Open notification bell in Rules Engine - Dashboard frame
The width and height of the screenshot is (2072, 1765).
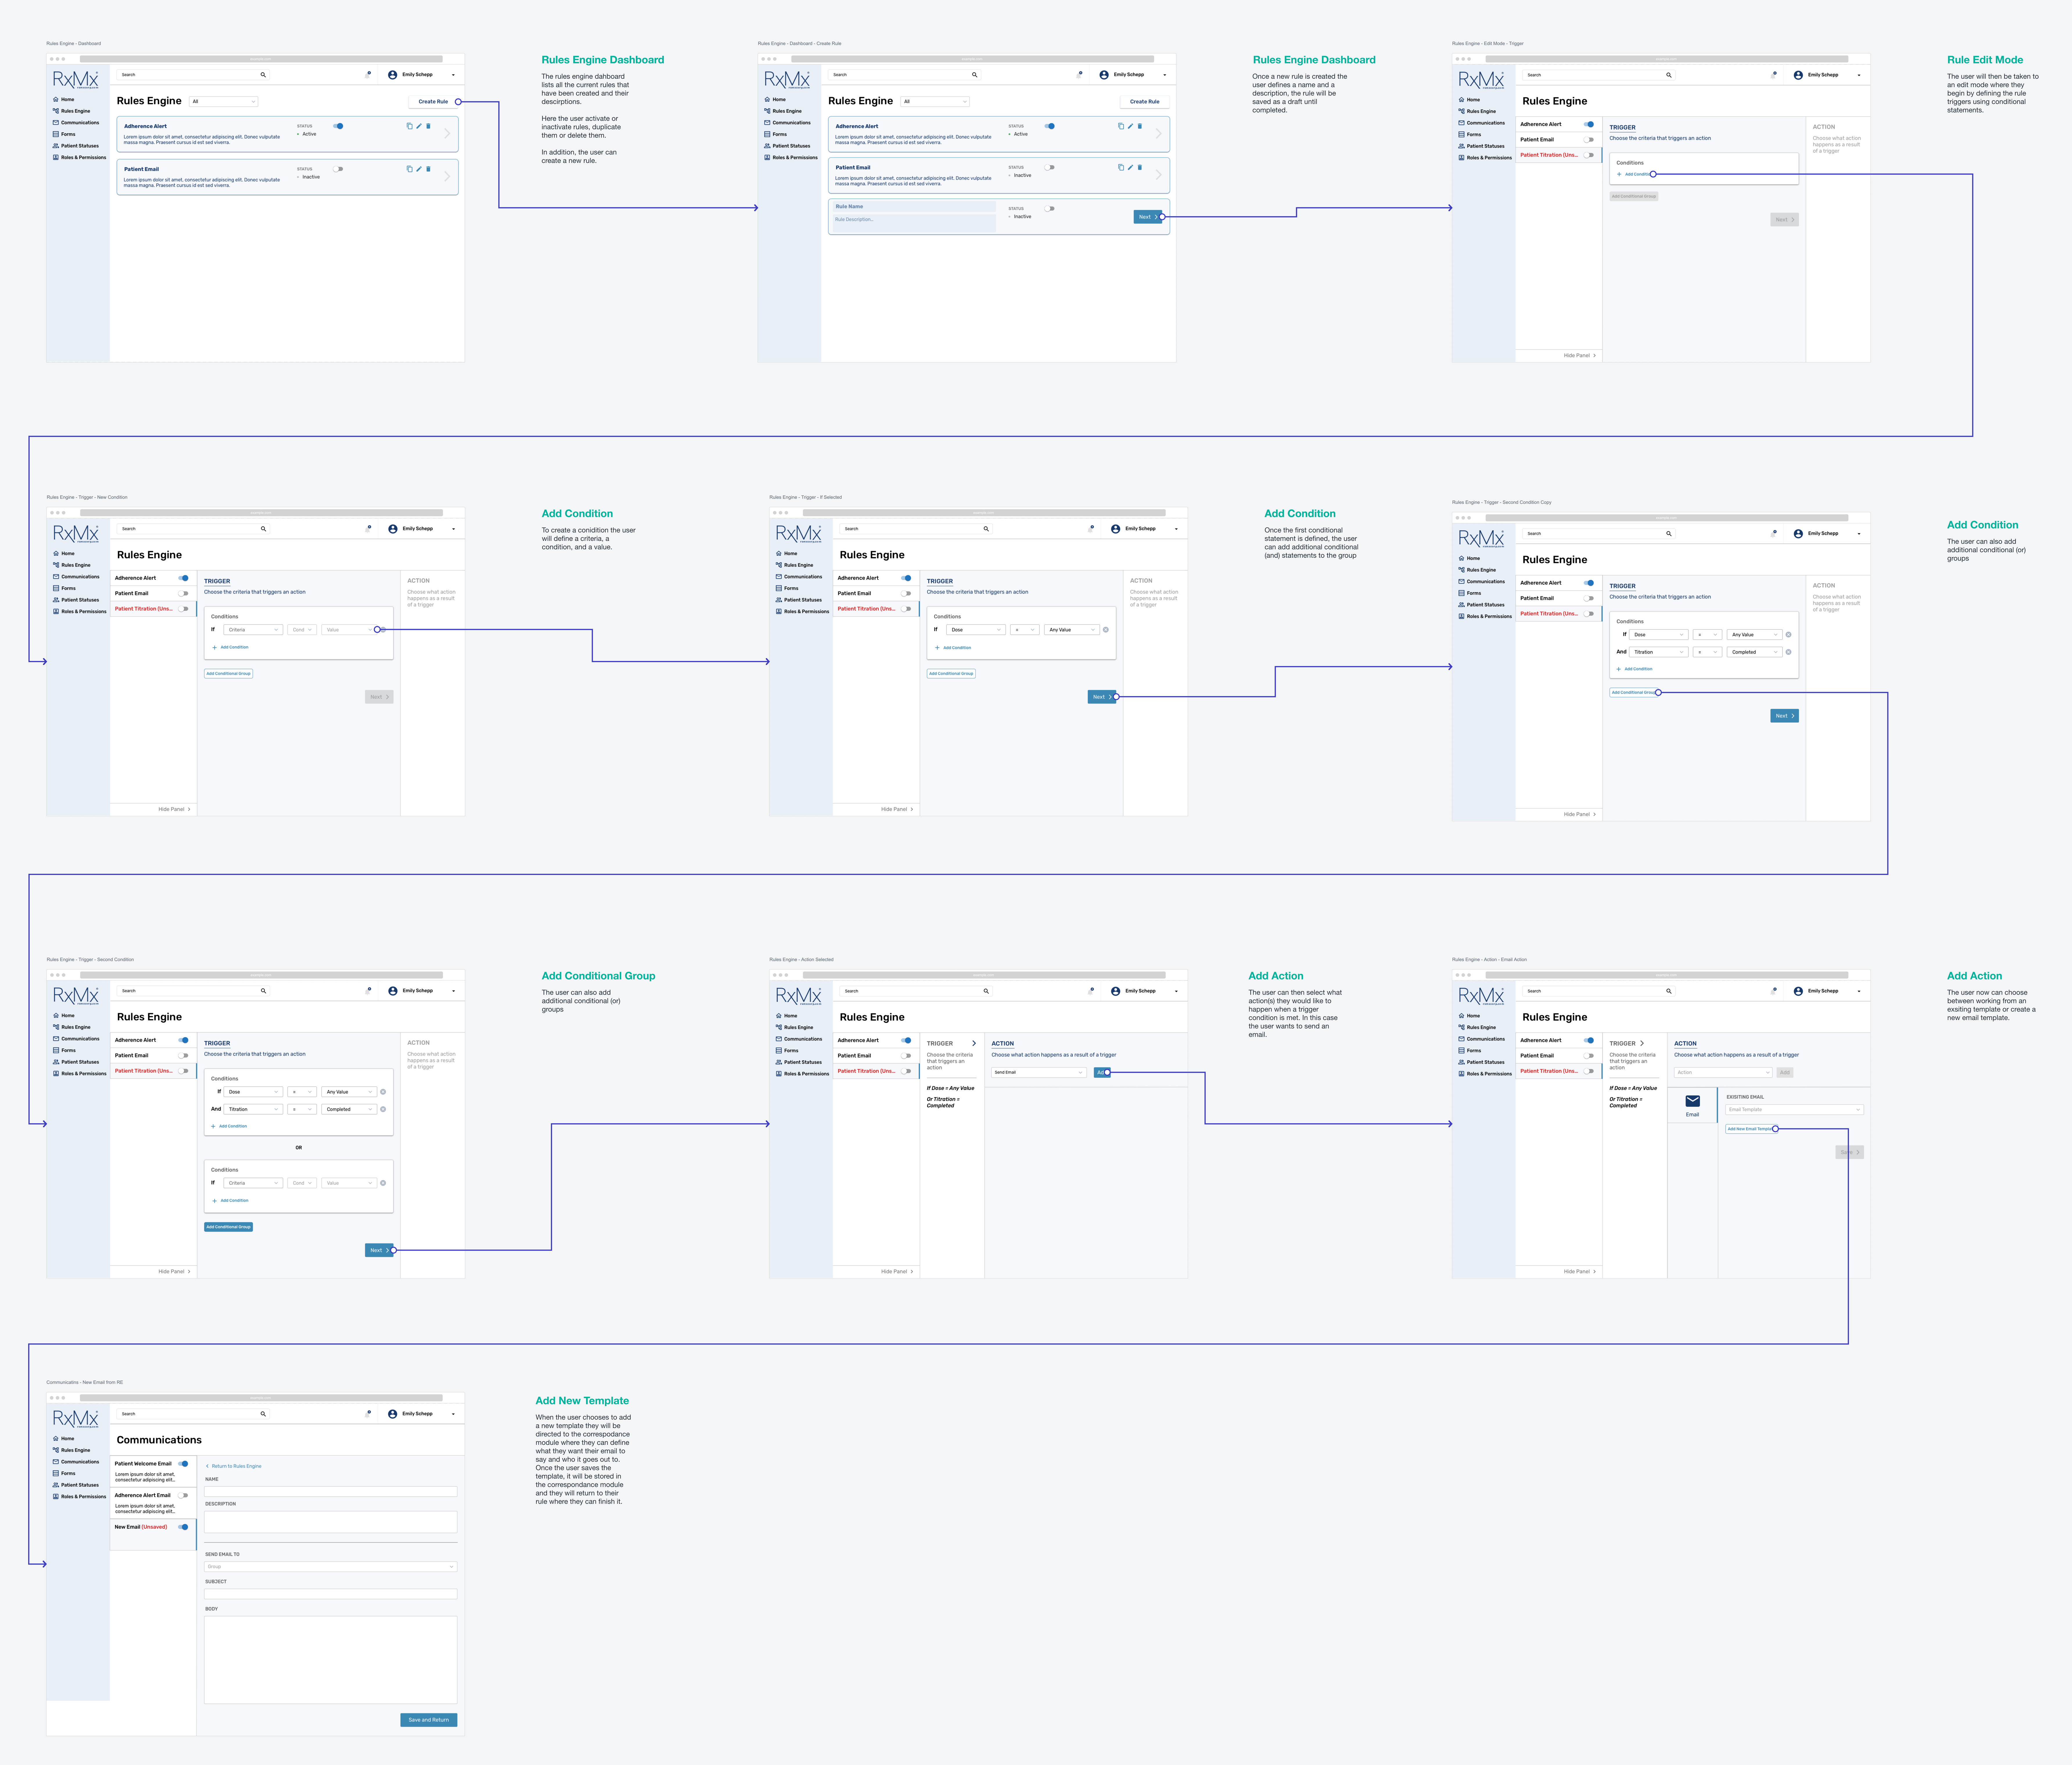(x=368, y=75)
